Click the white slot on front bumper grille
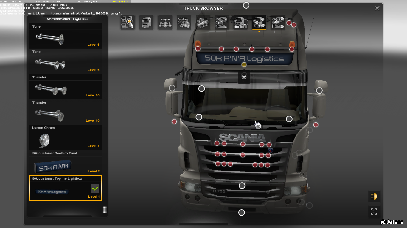This screenshot has height=228, width=407. [242, 186]
